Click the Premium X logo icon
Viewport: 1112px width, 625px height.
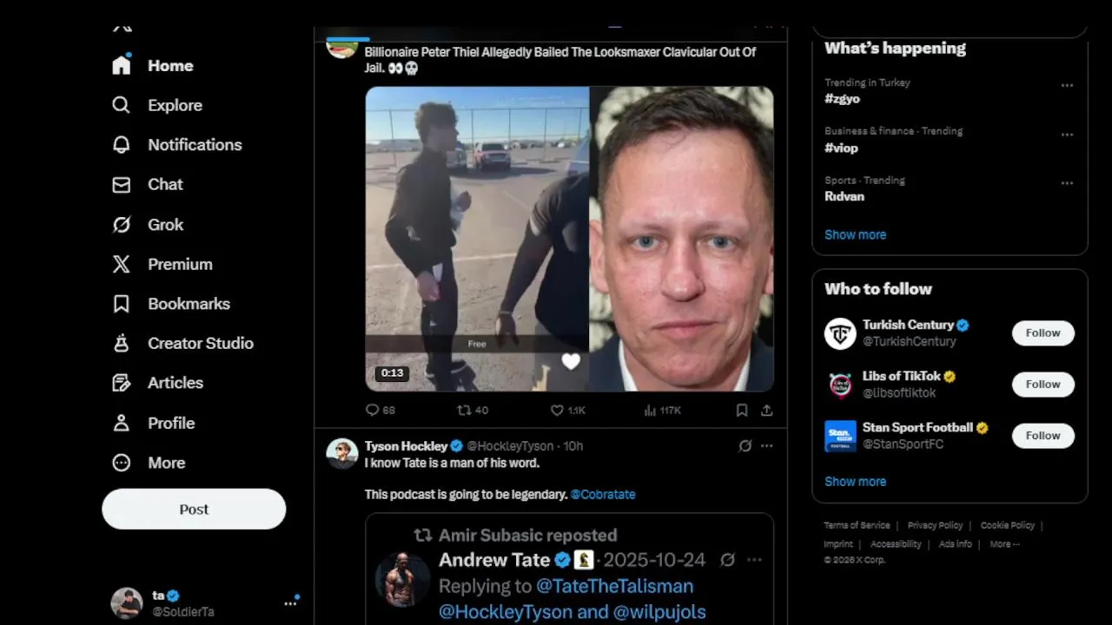[122, 264]
